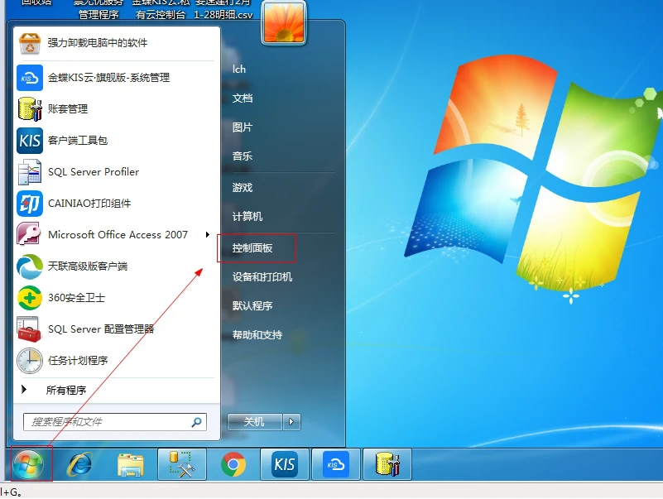Click the SQL Server Profiler label
This screenshot has width=663, height=499.
(94, 172)
